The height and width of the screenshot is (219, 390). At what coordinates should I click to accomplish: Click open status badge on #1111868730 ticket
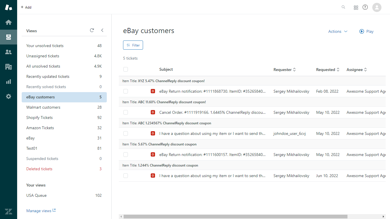pos(153,91)
